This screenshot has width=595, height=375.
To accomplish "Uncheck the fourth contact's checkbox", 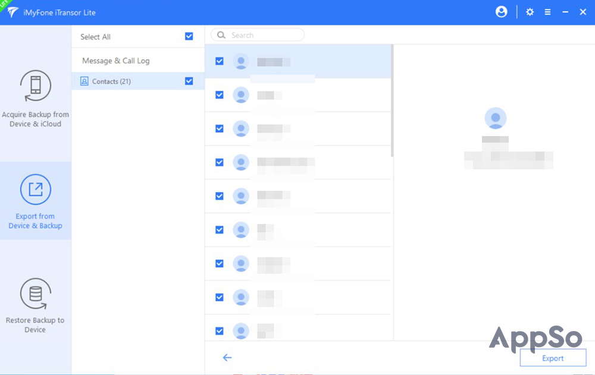I will (220, 162).
